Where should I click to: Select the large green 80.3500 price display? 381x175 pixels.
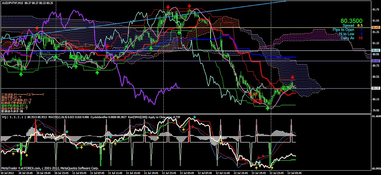353,21
